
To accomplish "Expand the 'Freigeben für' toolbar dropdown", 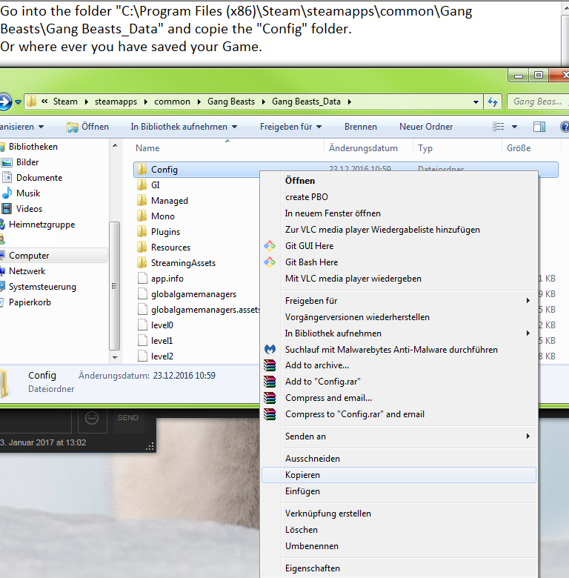I will point(319,127).
